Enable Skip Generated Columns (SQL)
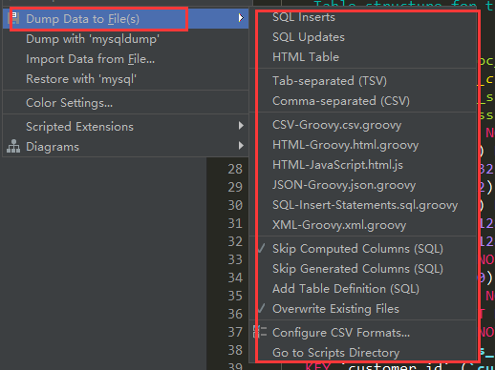The image size is (495, 370). 357,269
